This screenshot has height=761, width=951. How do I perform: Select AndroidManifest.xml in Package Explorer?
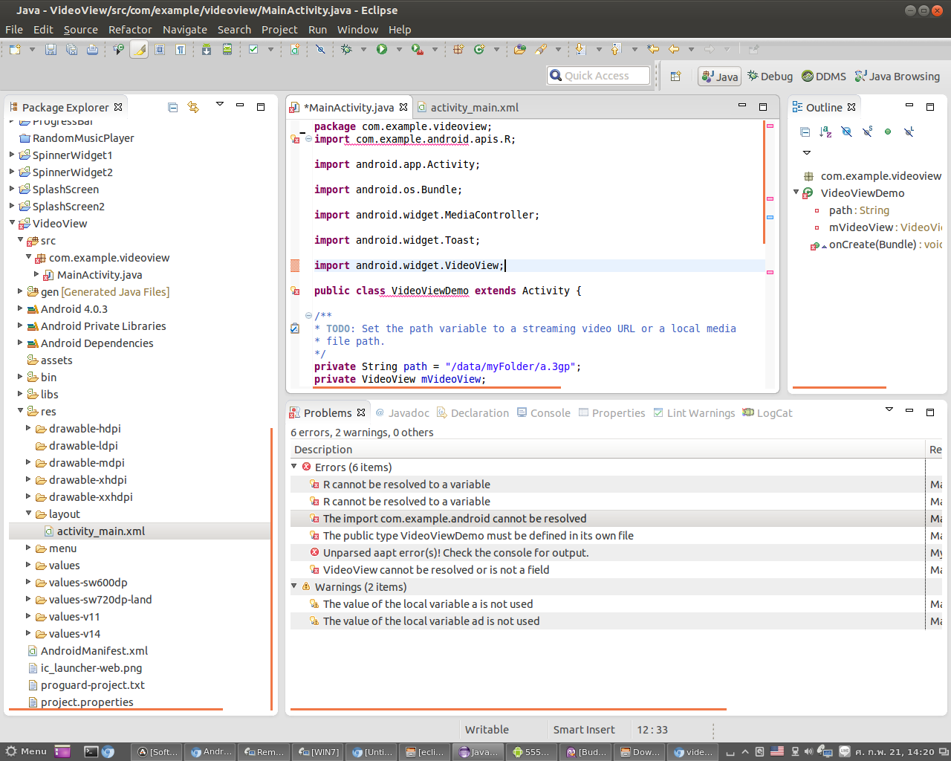click(x=94, y=650)
